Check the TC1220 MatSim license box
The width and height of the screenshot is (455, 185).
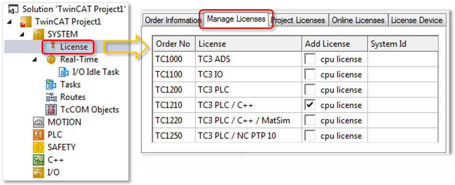tap(310, 120)
